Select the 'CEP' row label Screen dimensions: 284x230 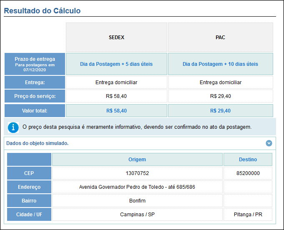[x=29, y=173]
